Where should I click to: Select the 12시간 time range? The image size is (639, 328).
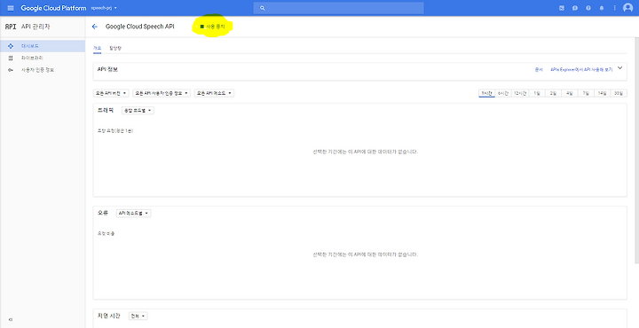(x=520, y=93)
